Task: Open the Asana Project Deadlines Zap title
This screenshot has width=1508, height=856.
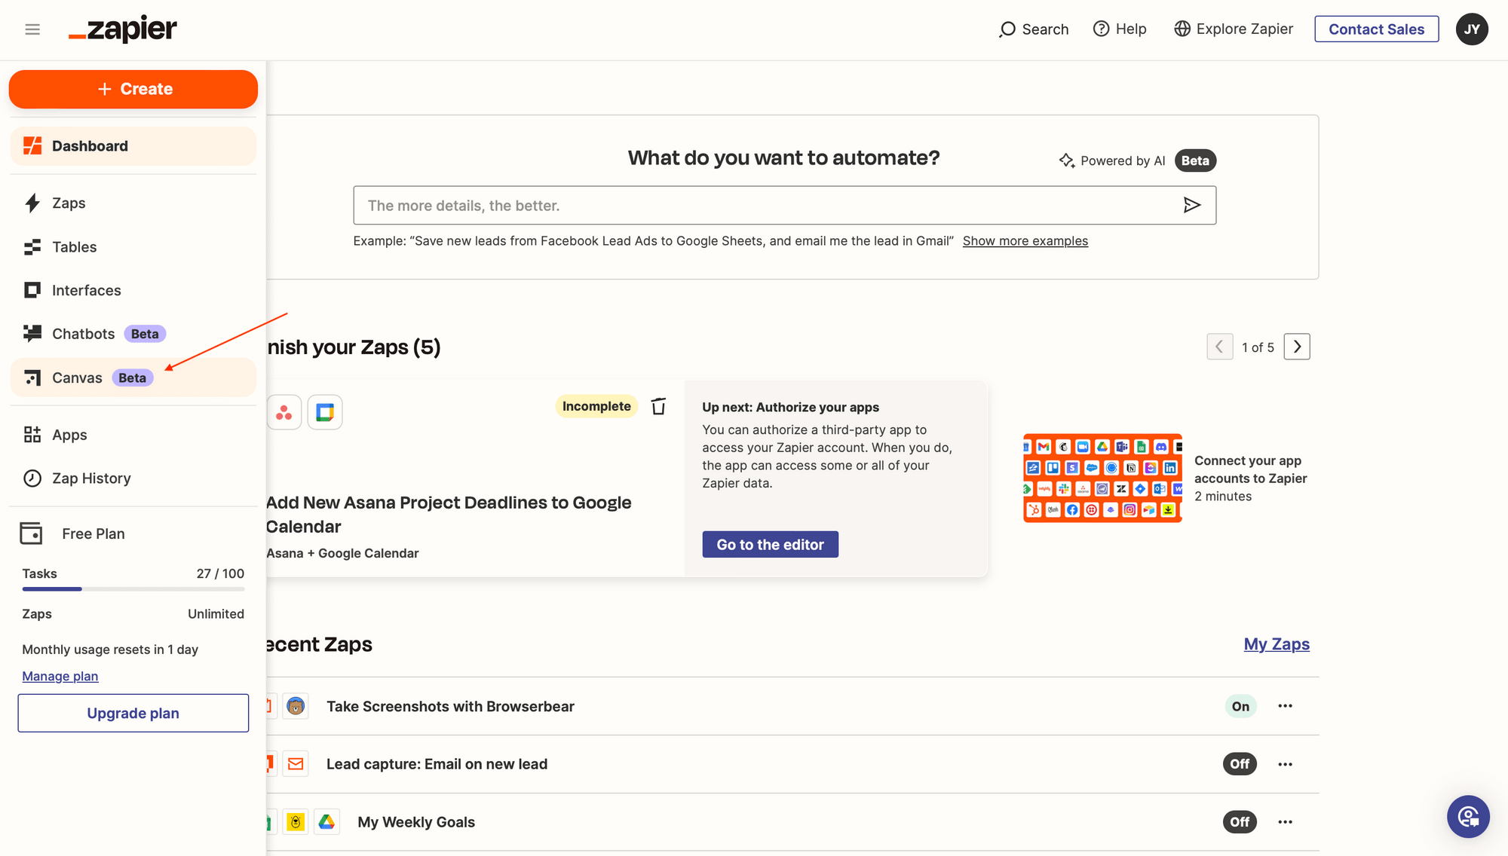Action: point(449,515)
